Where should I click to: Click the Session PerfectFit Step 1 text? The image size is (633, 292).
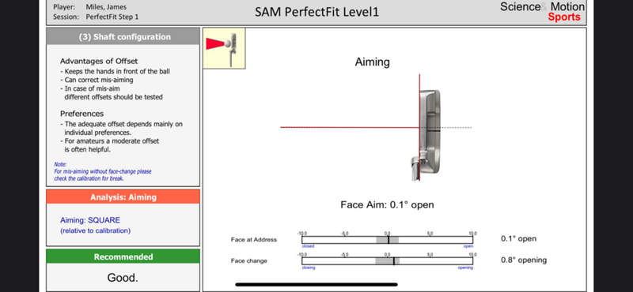click(112, 17)
